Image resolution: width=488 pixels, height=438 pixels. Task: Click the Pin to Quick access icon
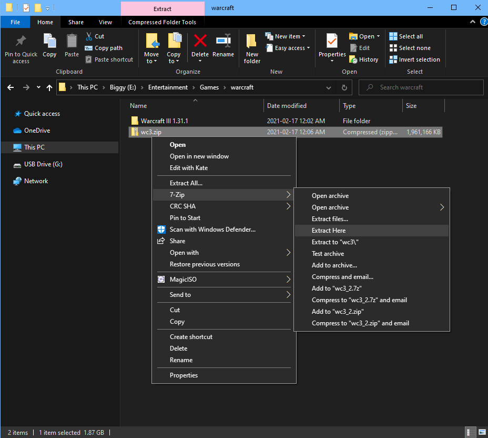coord(21,41)
